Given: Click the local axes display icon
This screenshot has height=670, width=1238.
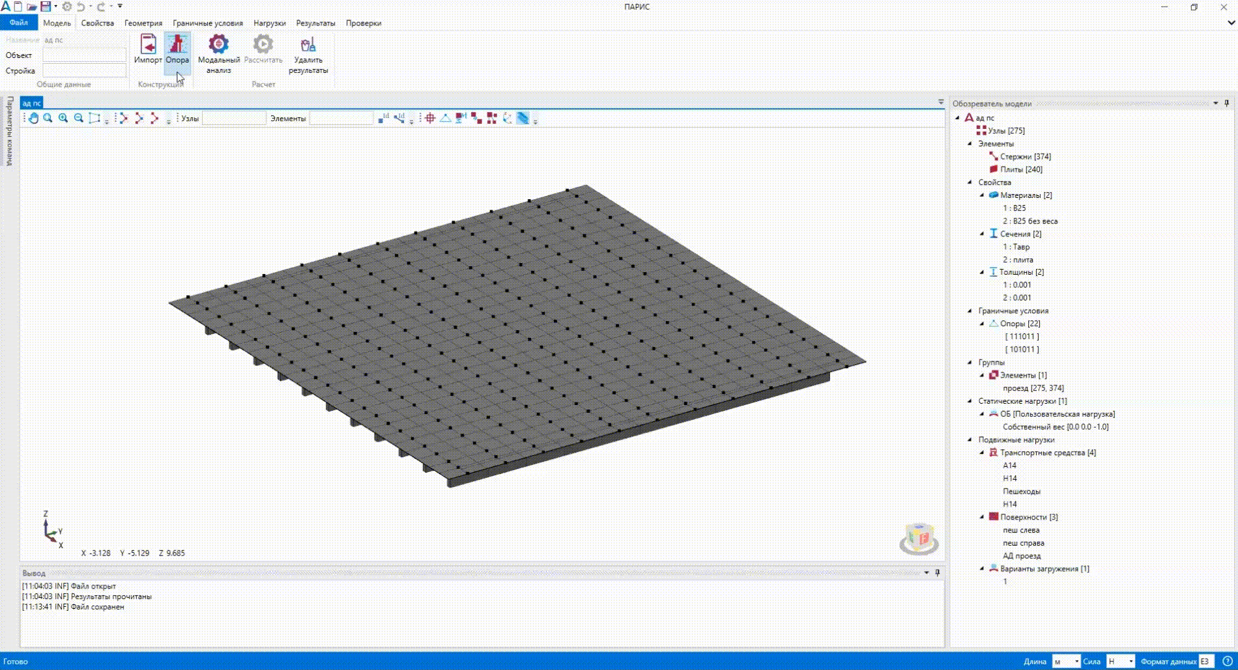Looking at the screenshot, I should (x=508, y=118).
